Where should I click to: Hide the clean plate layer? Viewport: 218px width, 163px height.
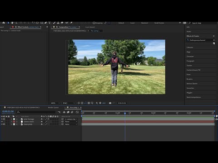pyautogui.click(x=2, y=124)
